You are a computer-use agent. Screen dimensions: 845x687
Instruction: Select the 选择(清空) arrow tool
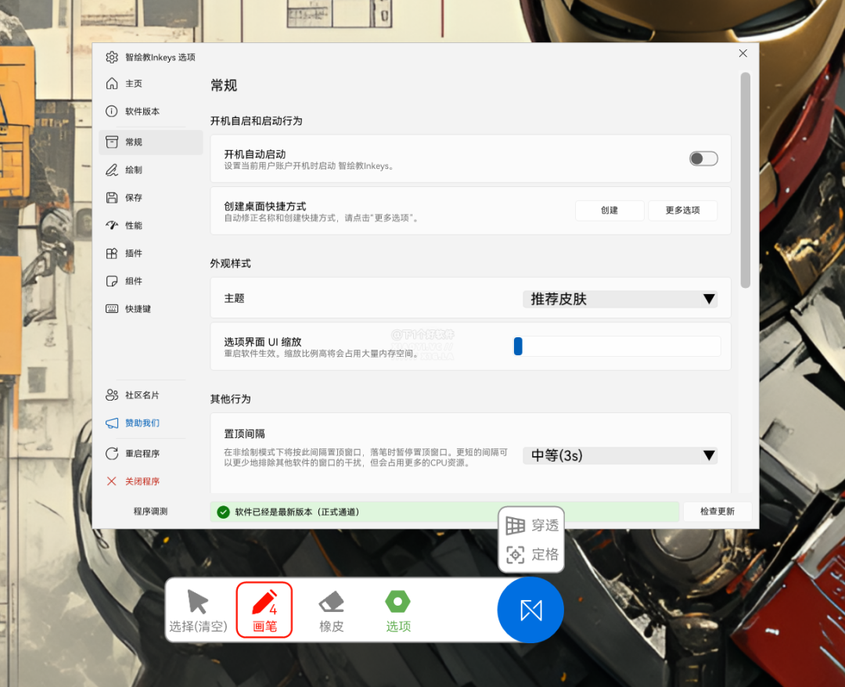click(198, 610)
